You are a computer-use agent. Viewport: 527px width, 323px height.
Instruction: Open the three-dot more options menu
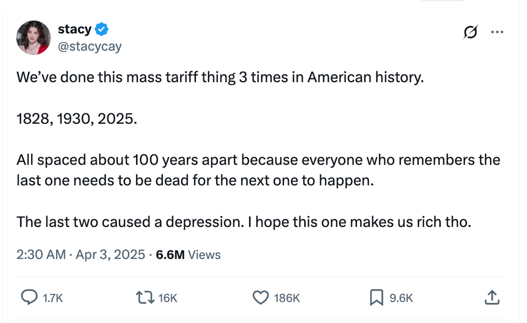[497, 32]
